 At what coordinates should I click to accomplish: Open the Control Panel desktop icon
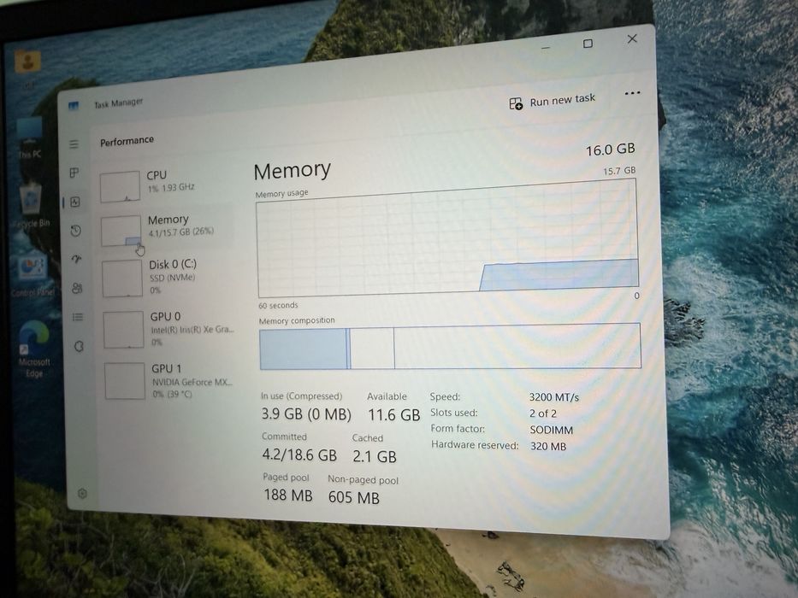point(33,276)
